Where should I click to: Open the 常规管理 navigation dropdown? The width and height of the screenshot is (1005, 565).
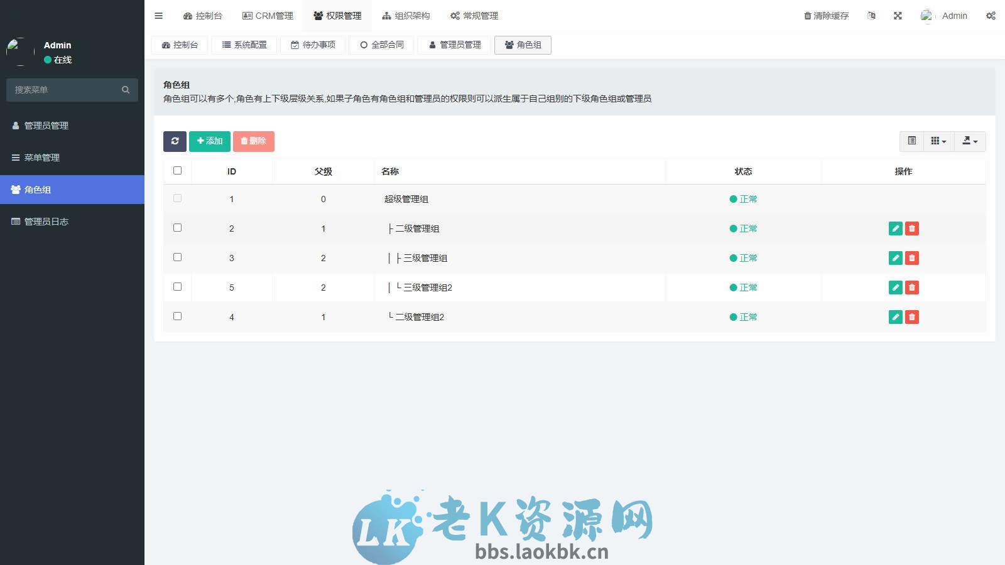pos(474,15)
